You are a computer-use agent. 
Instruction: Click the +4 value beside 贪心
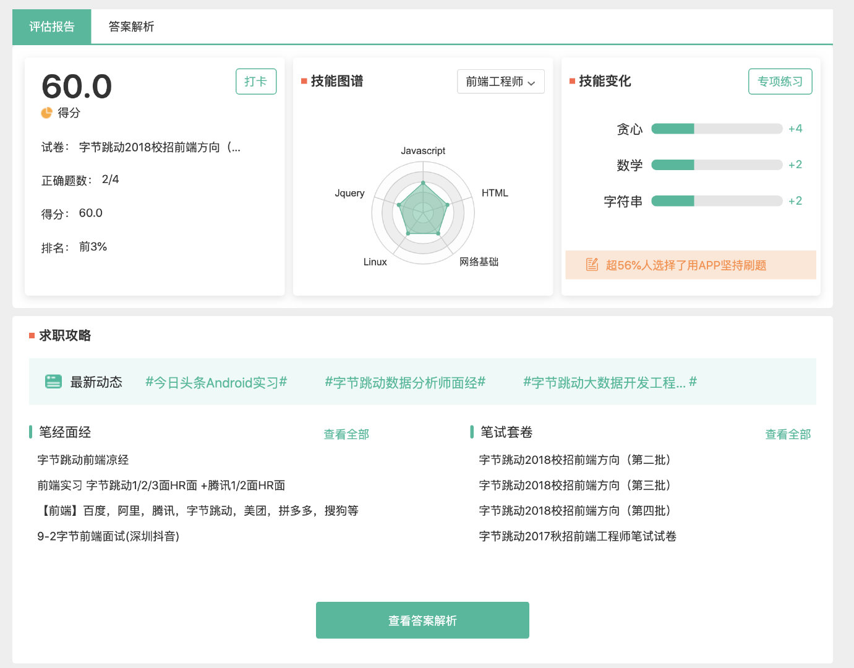tap(795, 129)
